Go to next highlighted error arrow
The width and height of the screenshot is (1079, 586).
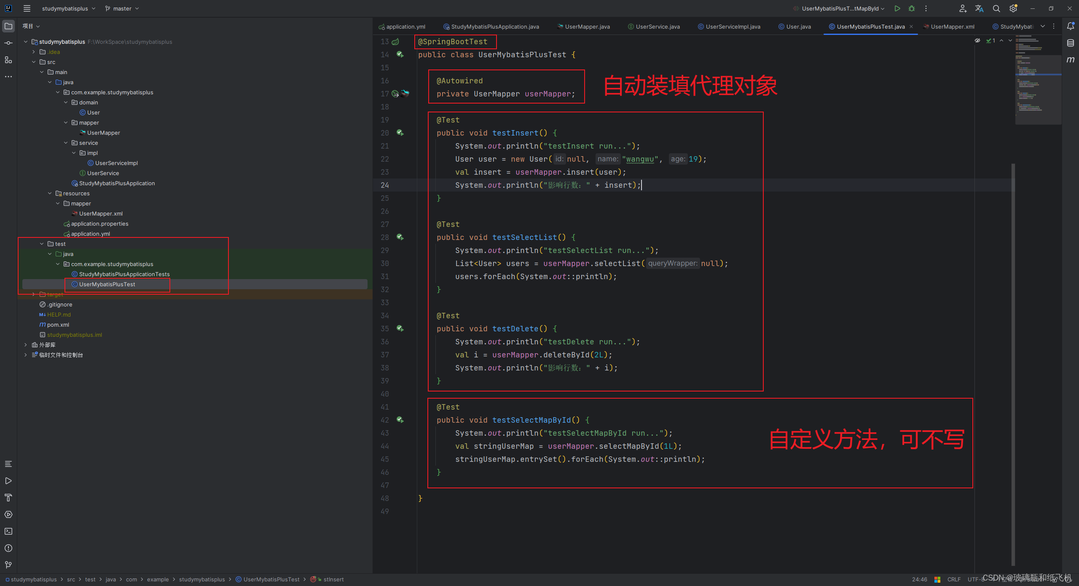coord(1010,40)
